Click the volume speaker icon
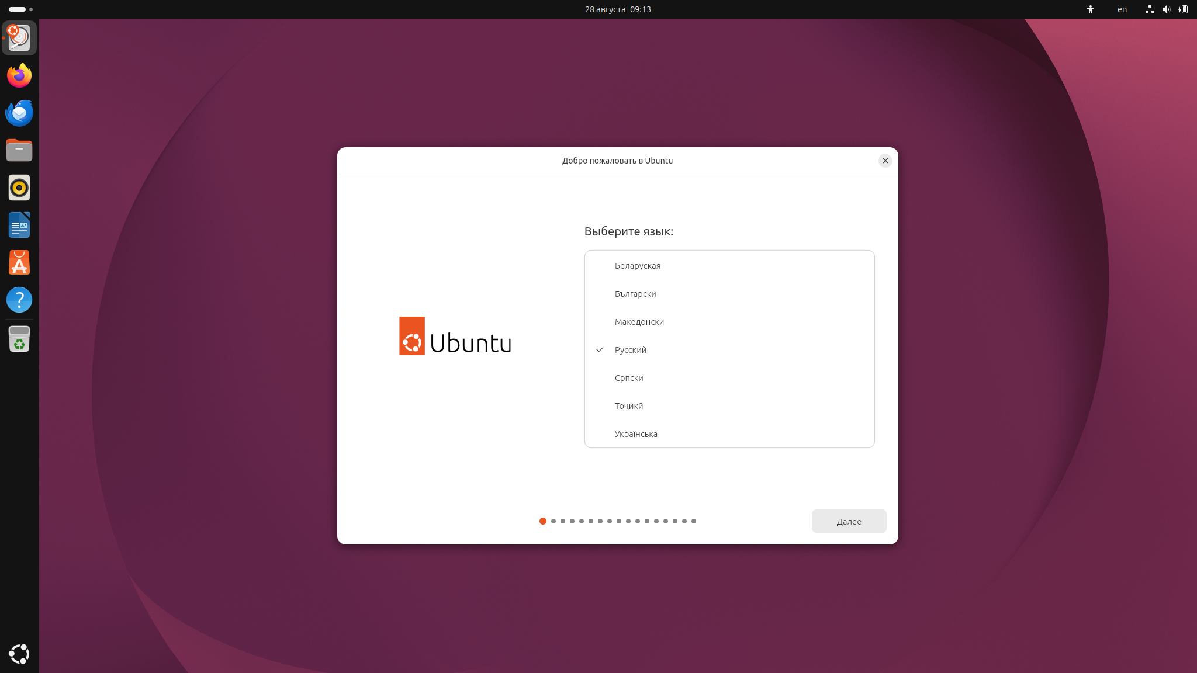Viewport: 1197px width, 673px height. pos(1166,9)
